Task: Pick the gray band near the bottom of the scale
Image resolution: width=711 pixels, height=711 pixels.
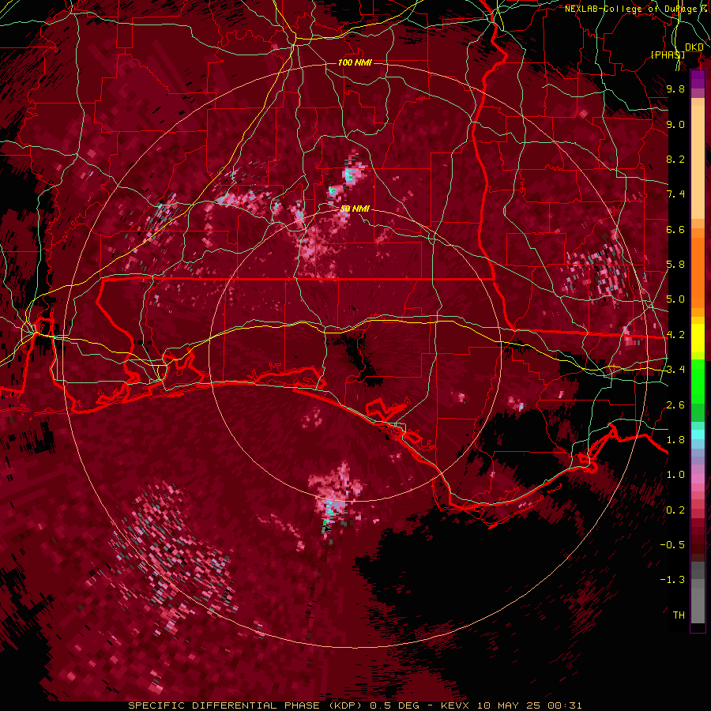Action: click(698, 603)
